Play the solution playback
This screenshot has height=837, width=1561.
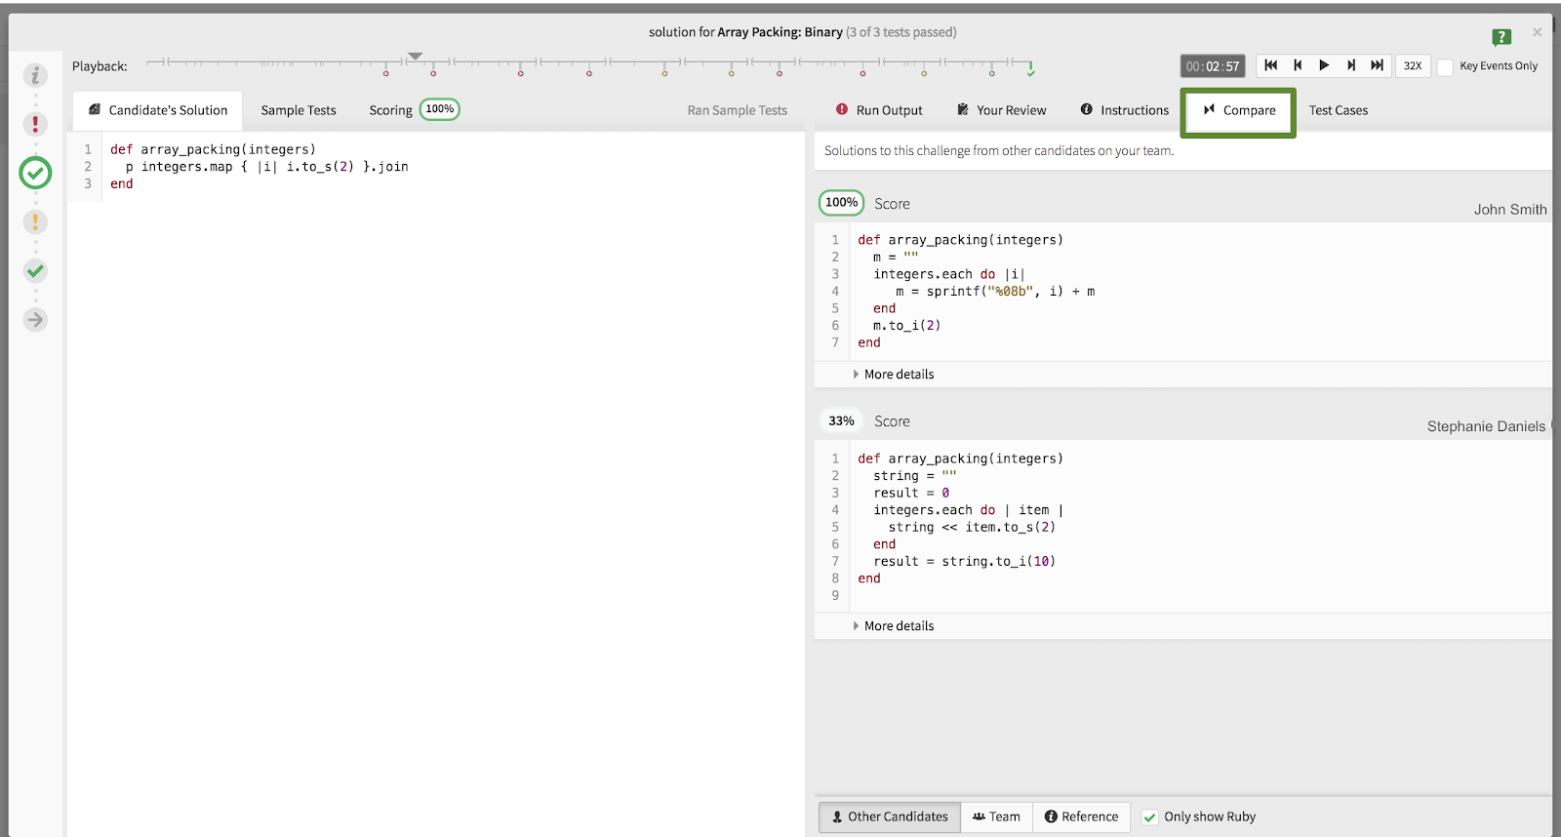[x=1324, y=65]
